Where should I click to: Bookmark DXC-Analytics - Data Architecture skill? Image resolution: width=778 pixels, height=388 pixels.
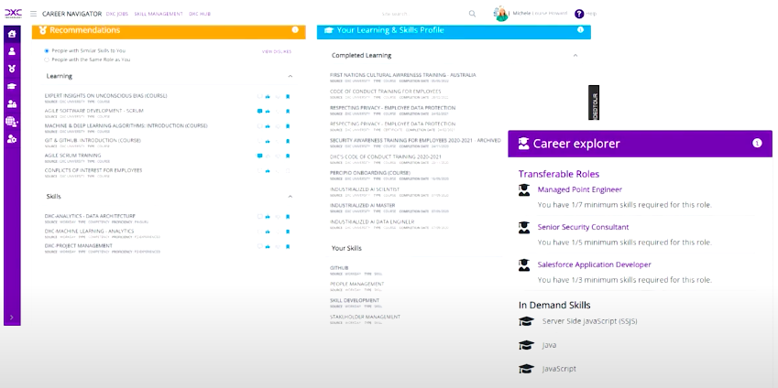(288, 217)
